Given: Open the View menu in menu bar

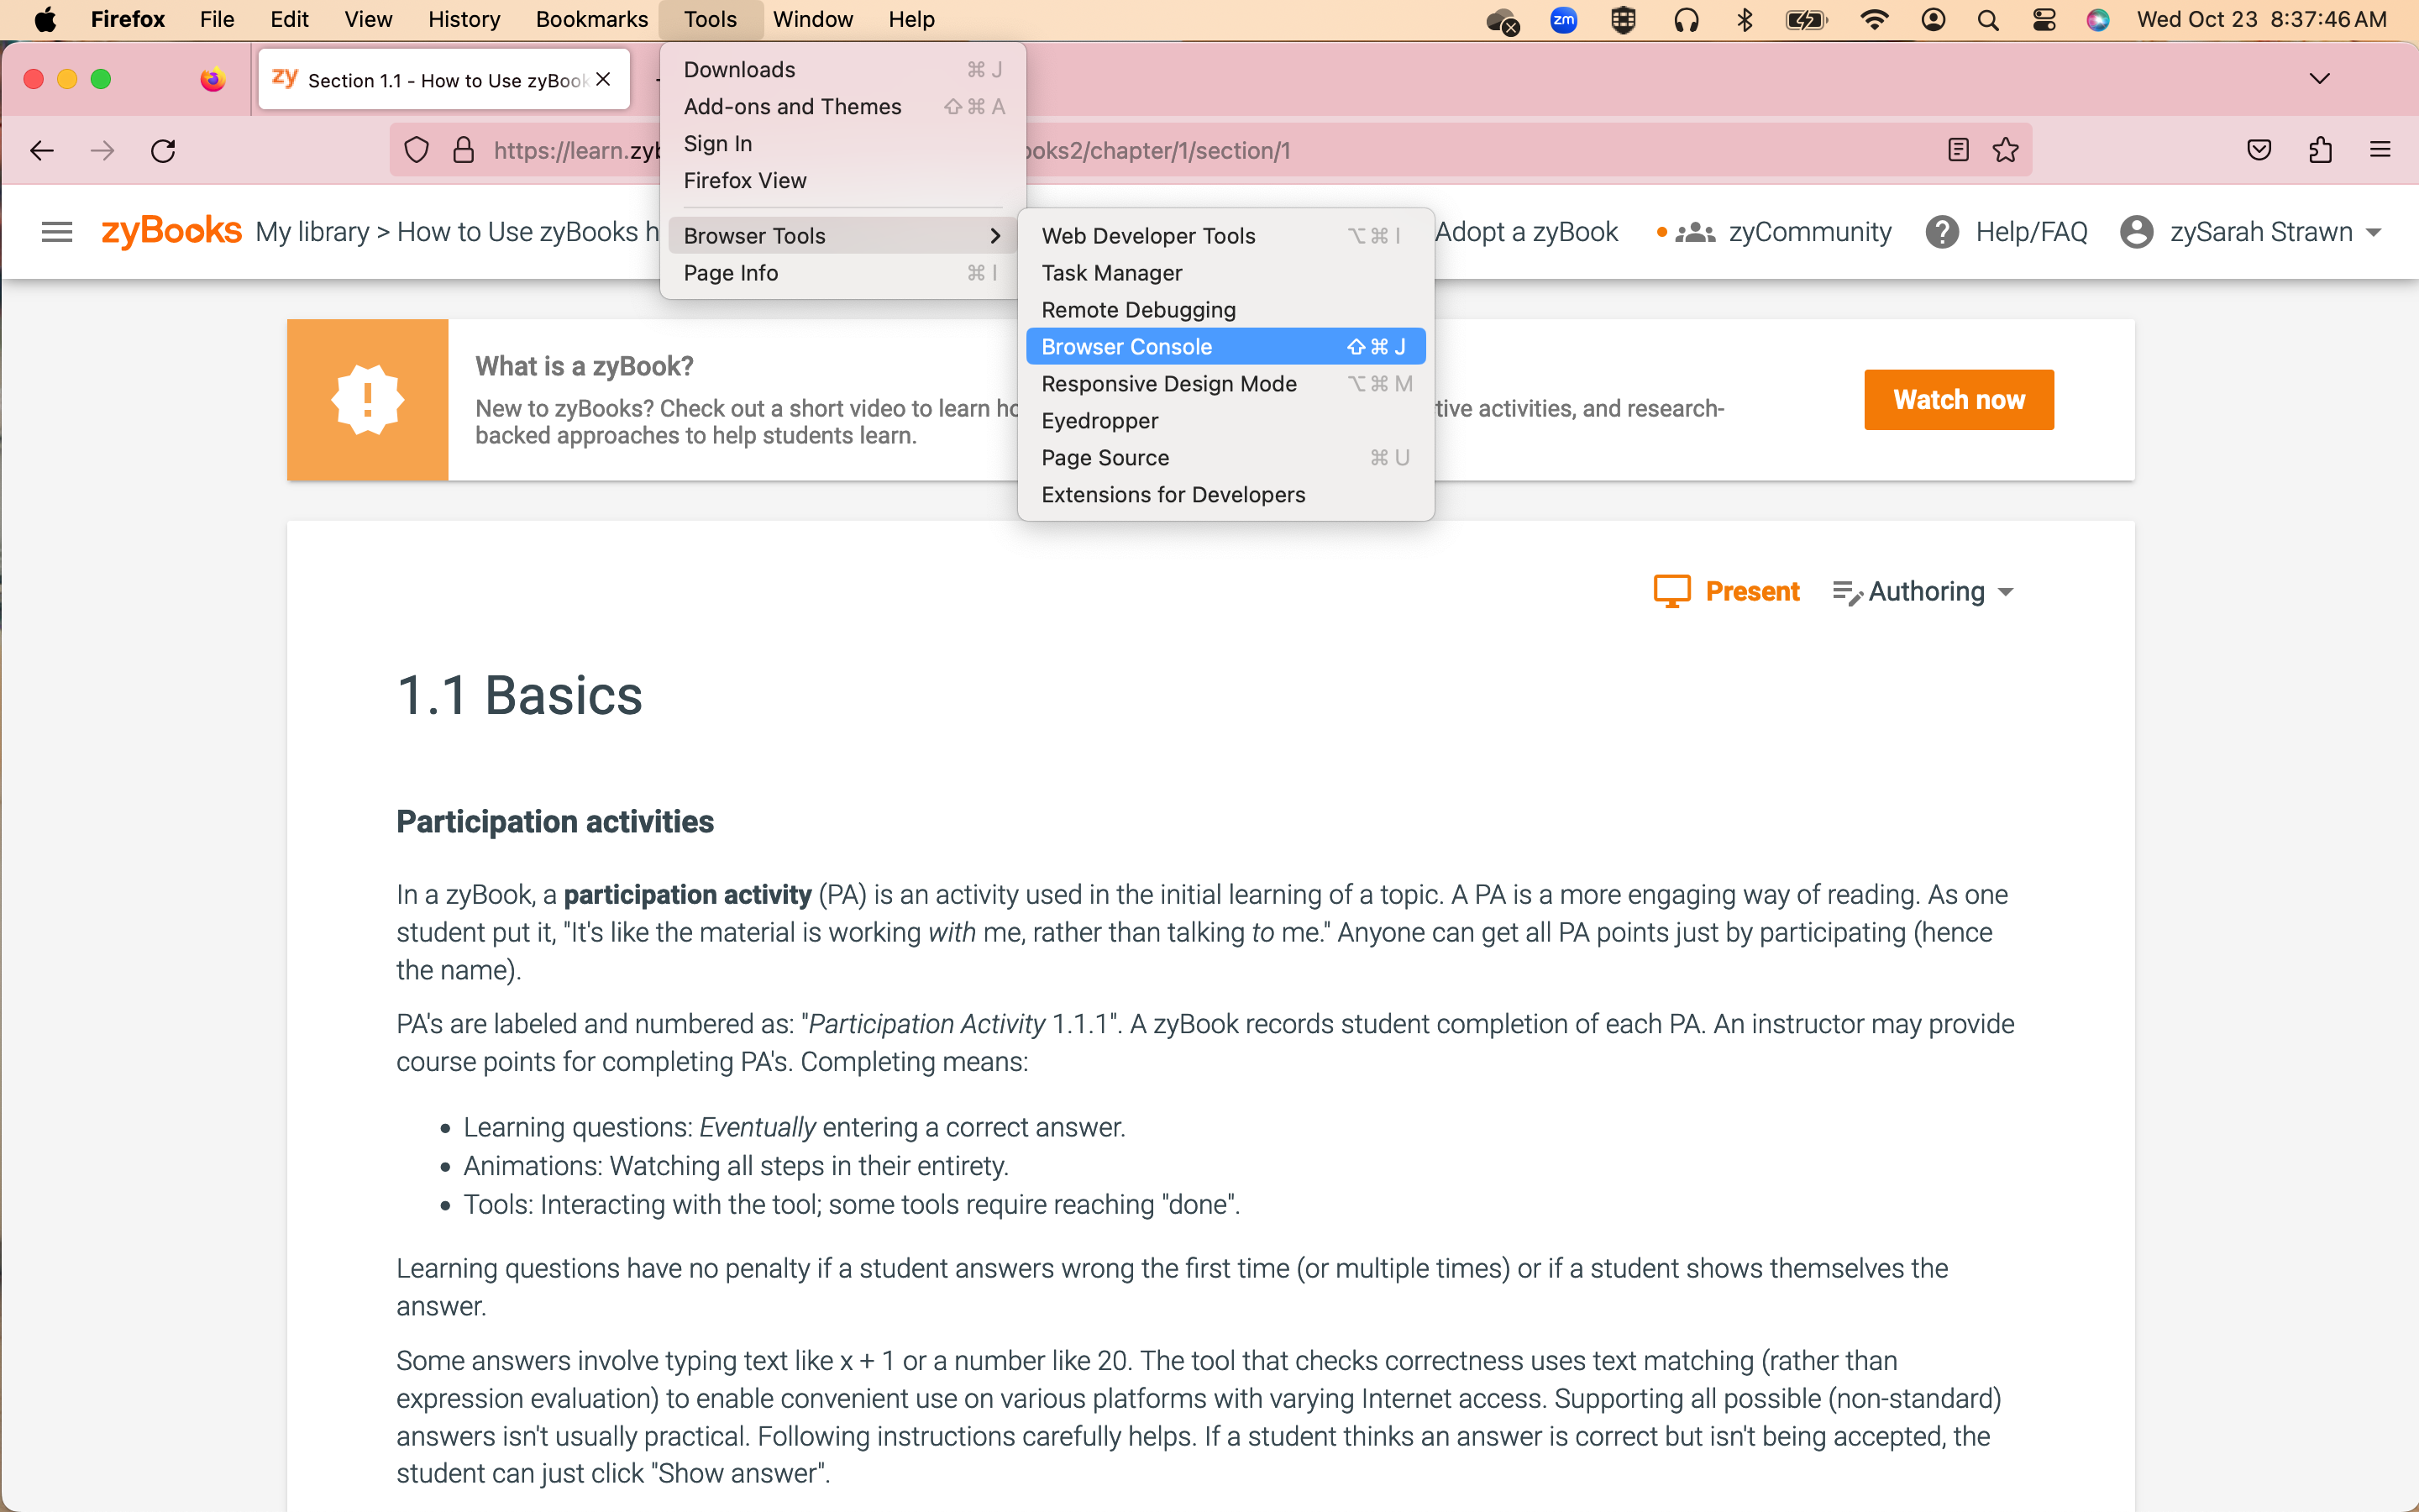Looking at the screenshot, I should [x=368, y=19].
